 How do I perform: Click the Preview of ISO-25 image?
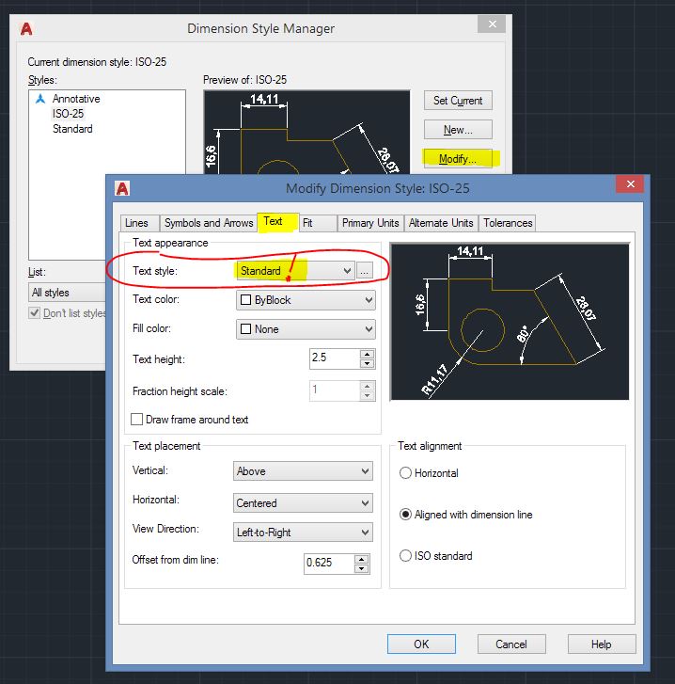(306, 132)
